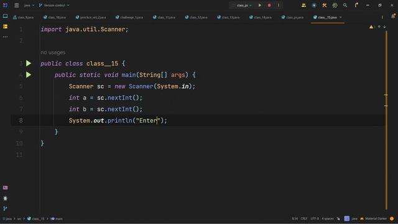Click the class__15 breadcrumb
Screen dimensions: 398x224
pos(36,218)
